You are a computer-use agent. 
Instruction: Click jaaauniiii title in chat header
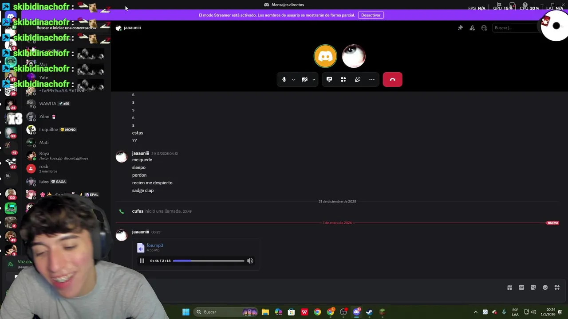tap(132, 28)
